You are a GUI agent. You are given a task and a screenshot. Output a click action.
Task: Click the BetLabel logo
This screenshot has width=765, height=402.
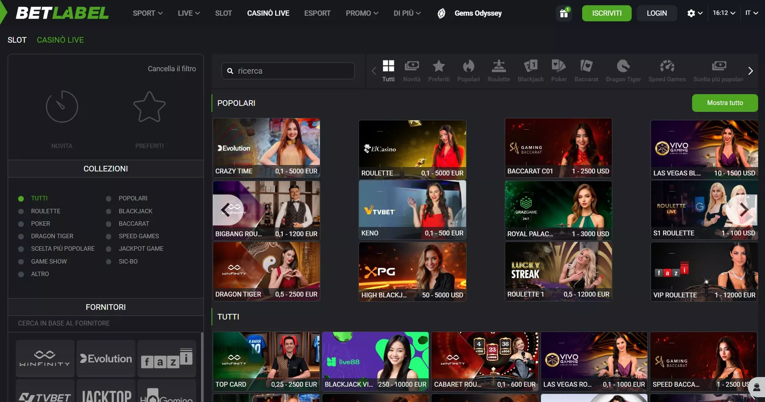[62, 13]
